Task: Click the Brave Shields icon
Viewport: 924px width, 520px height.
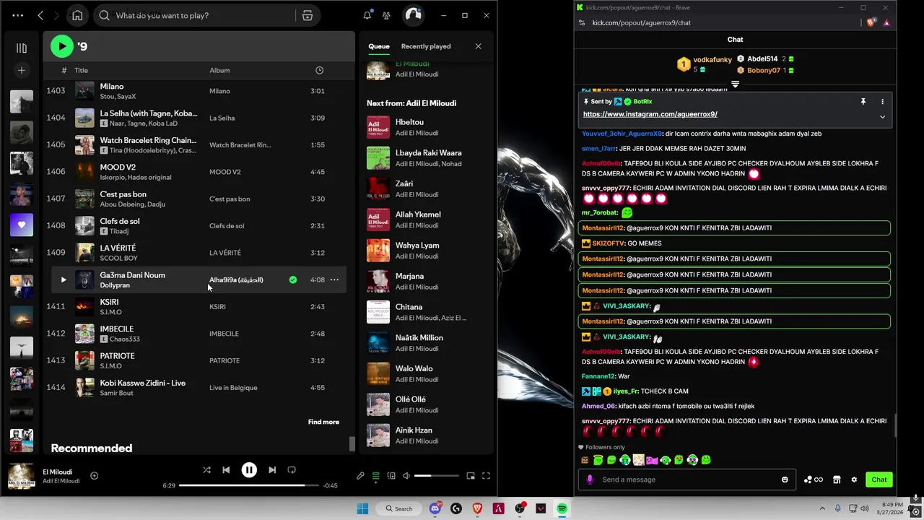Action: point(871,22)
